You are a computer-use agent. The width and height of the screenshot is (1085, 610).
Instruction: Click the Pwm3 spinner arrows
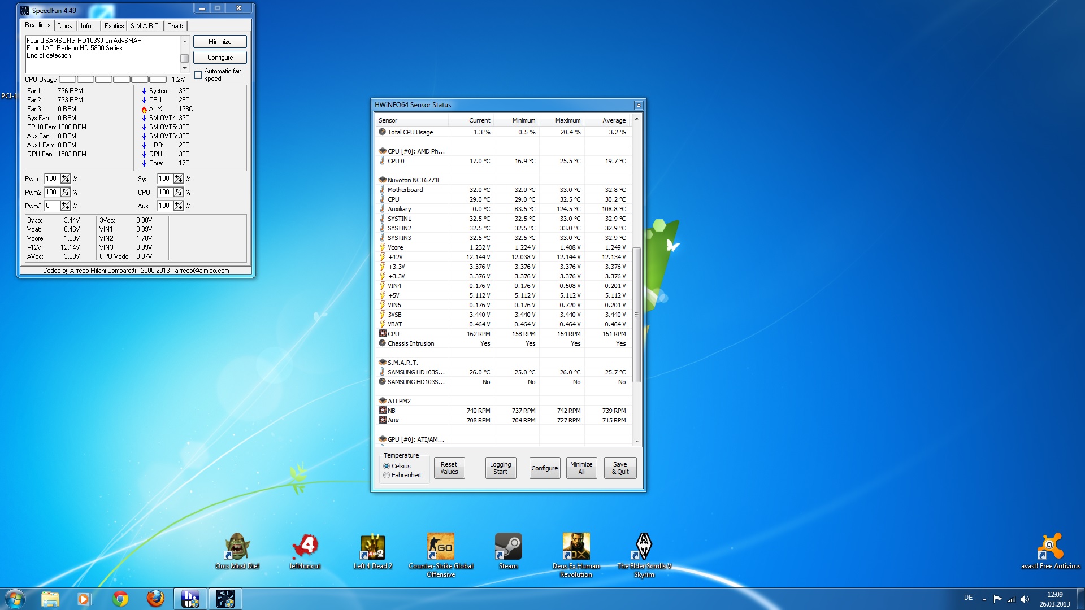(66, 206)
